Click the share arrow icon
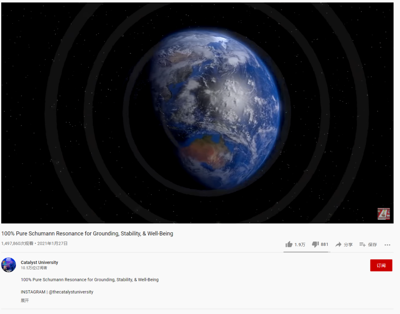This screenshot has width=400, height=314. 338,245
